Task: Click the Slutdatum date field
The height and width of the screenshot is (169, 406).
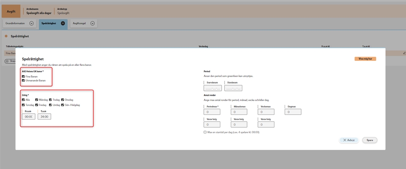Action: tap(233, 88)
